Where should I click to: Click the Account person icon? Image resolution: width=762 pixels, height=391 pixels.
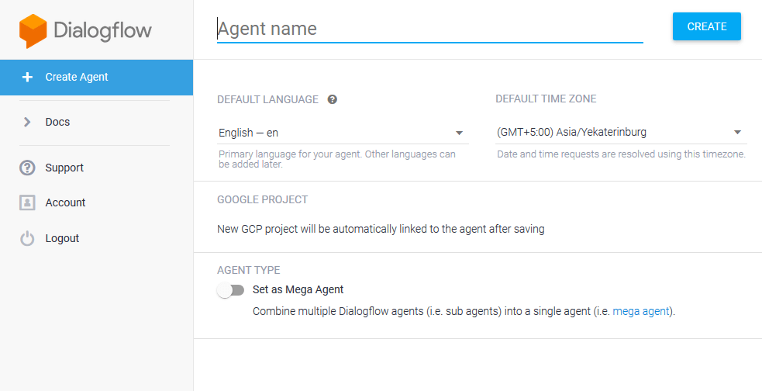(x=28, y=202)
